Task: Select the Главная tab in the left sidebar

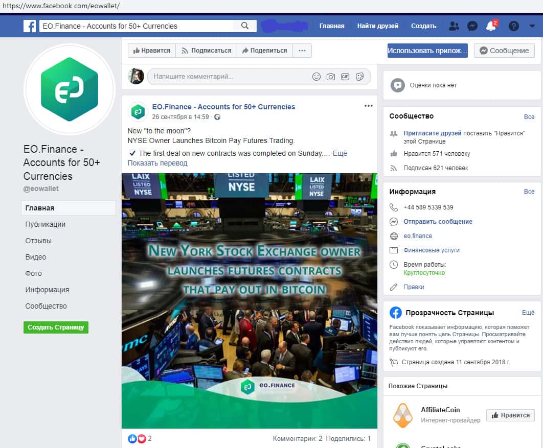Action: (x=68, y=208)
